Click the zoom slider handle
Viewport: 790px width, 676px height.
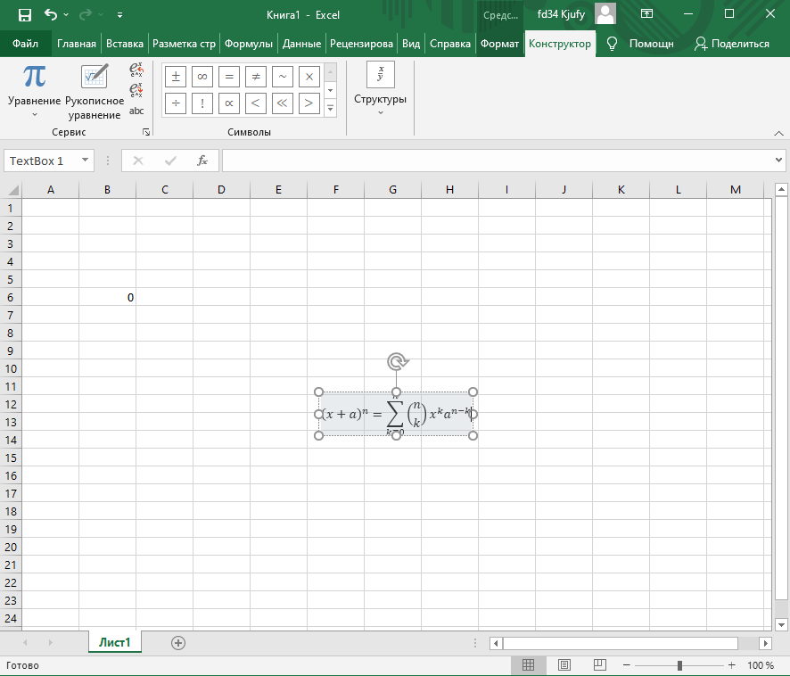[x=679, y=665]
